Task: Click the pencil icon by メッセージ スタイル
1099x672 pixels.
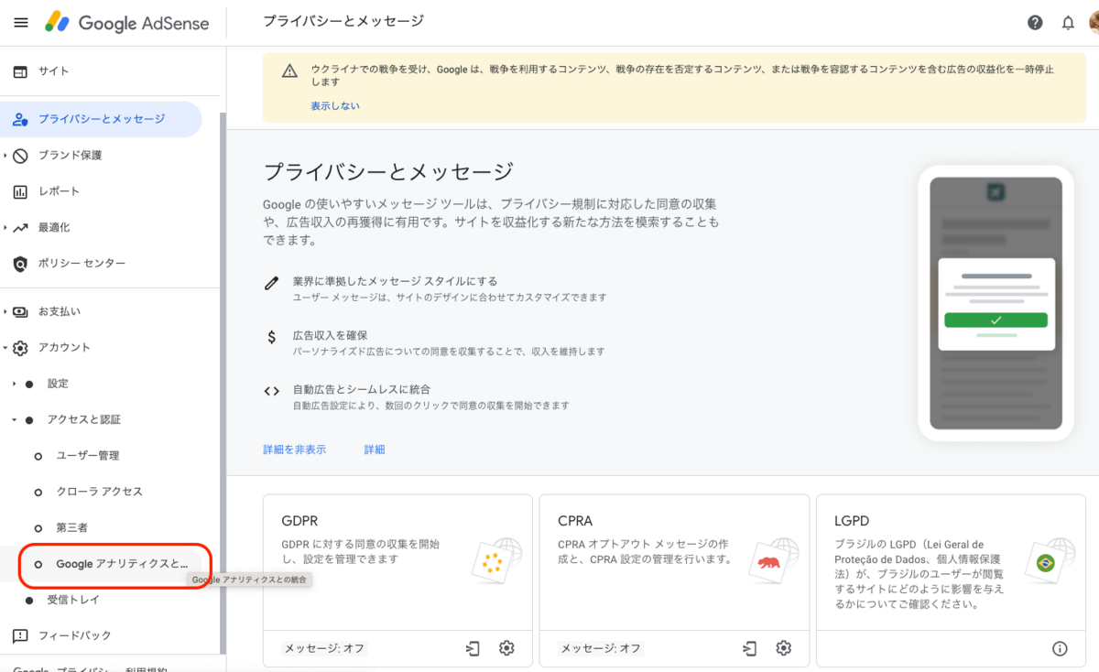Action: coord(271,283)
